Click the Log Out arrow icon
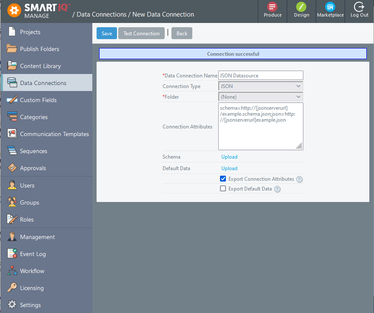 (359, 7)
